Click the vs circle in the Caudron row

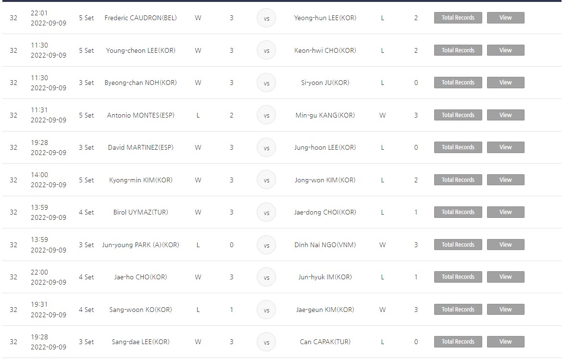266,18
